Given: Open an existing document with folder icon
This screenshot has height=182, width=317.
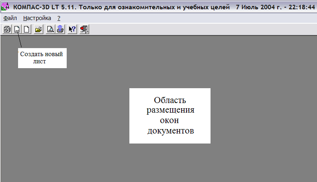Looking at the screenshot, I should click(x=39, y=29).
